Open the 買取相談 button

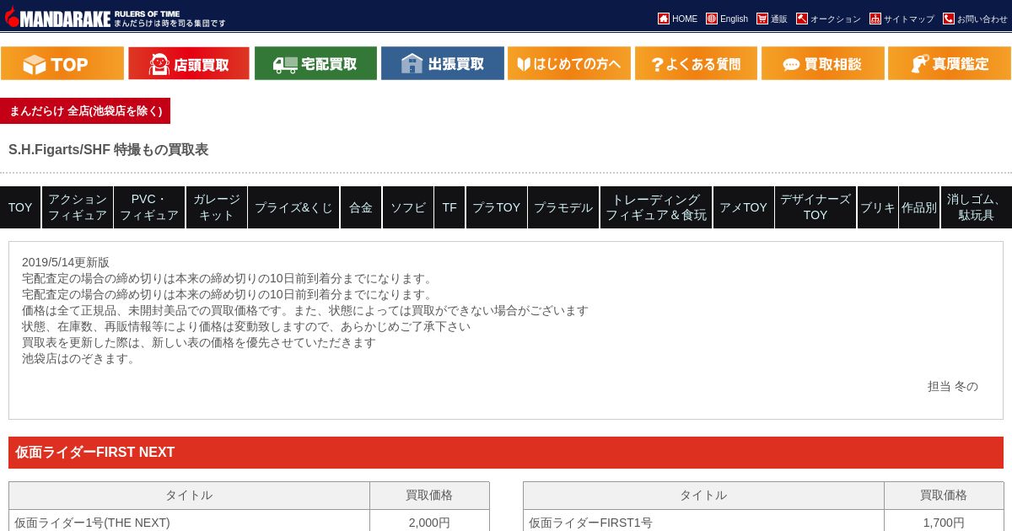pyautogui.click(x=823, y=63)
